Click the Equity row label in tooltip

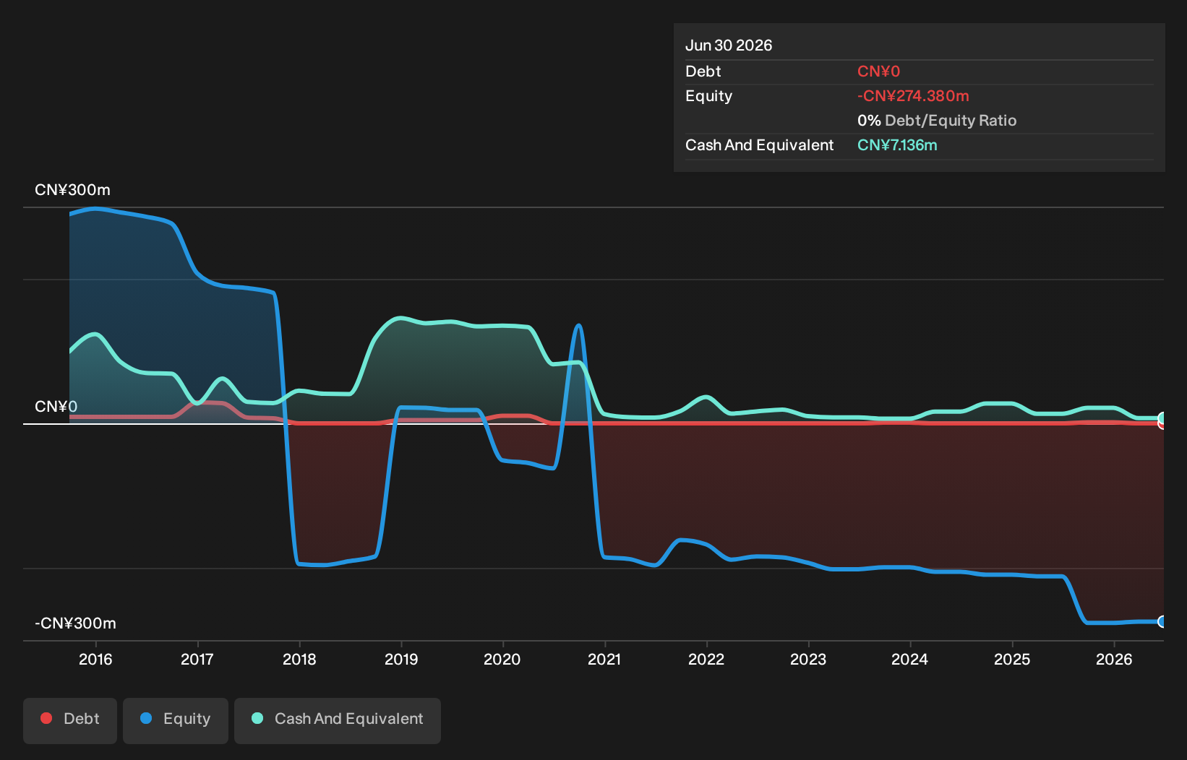click(708, 96)
